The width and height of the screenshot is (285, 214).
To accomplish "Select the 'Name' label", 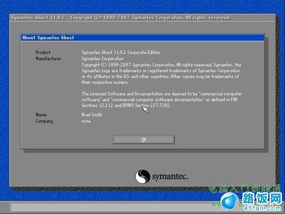I will point(41,115).
